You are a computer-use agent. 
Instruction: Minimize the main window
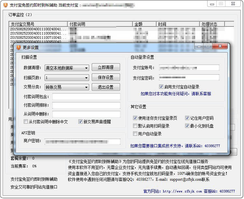click(212, 4)
